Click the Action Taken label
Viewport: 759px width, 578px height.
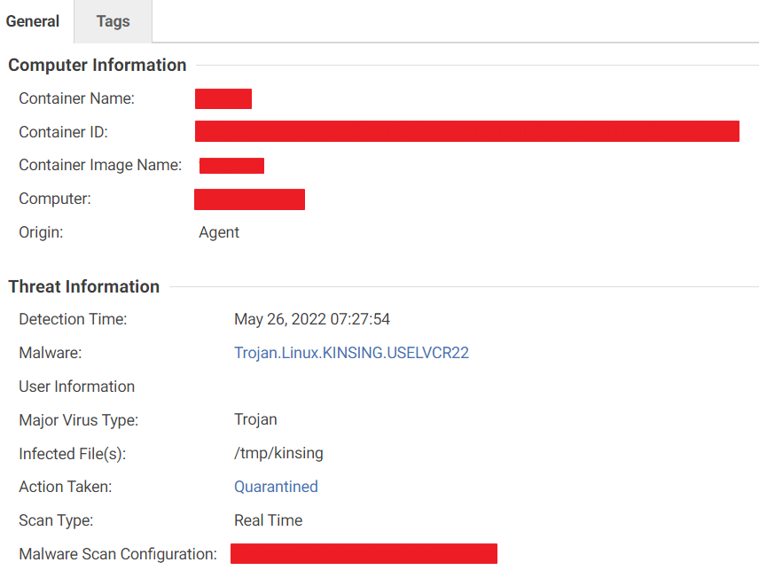[66, 487]
